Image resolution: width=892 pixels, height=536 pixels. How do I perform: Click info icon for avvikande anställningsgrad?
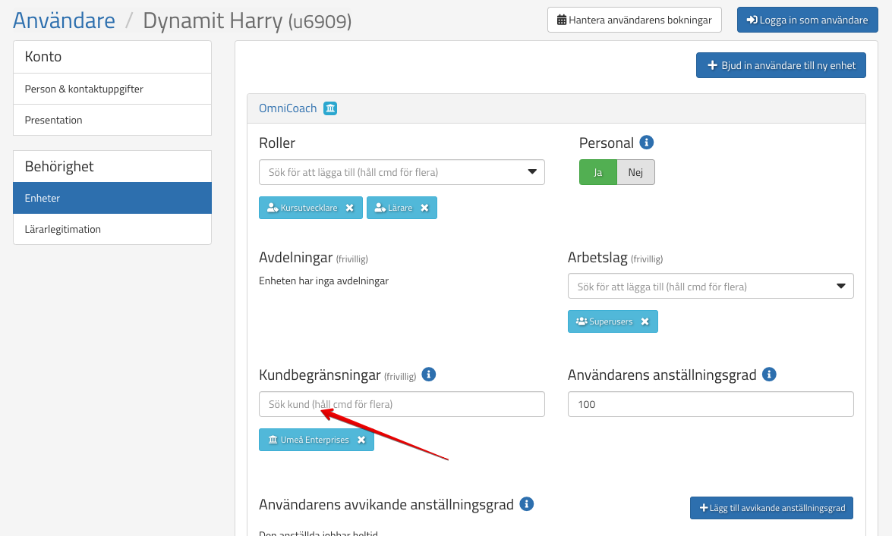point(527,504)
